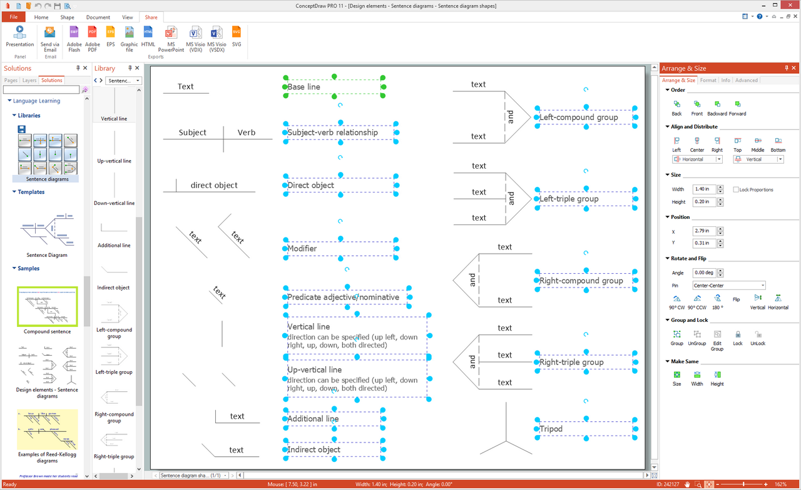
Task: Export to HTML
Action: 148,36
